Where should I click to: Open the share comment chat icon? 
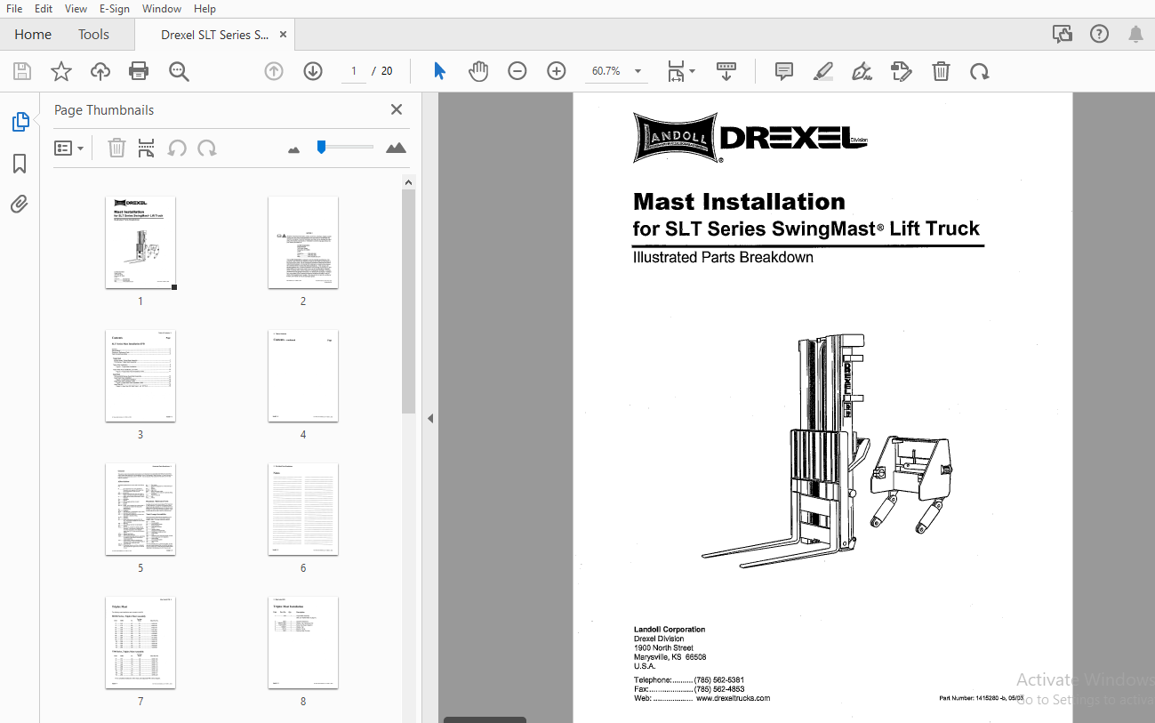(x=1062, y=34)
